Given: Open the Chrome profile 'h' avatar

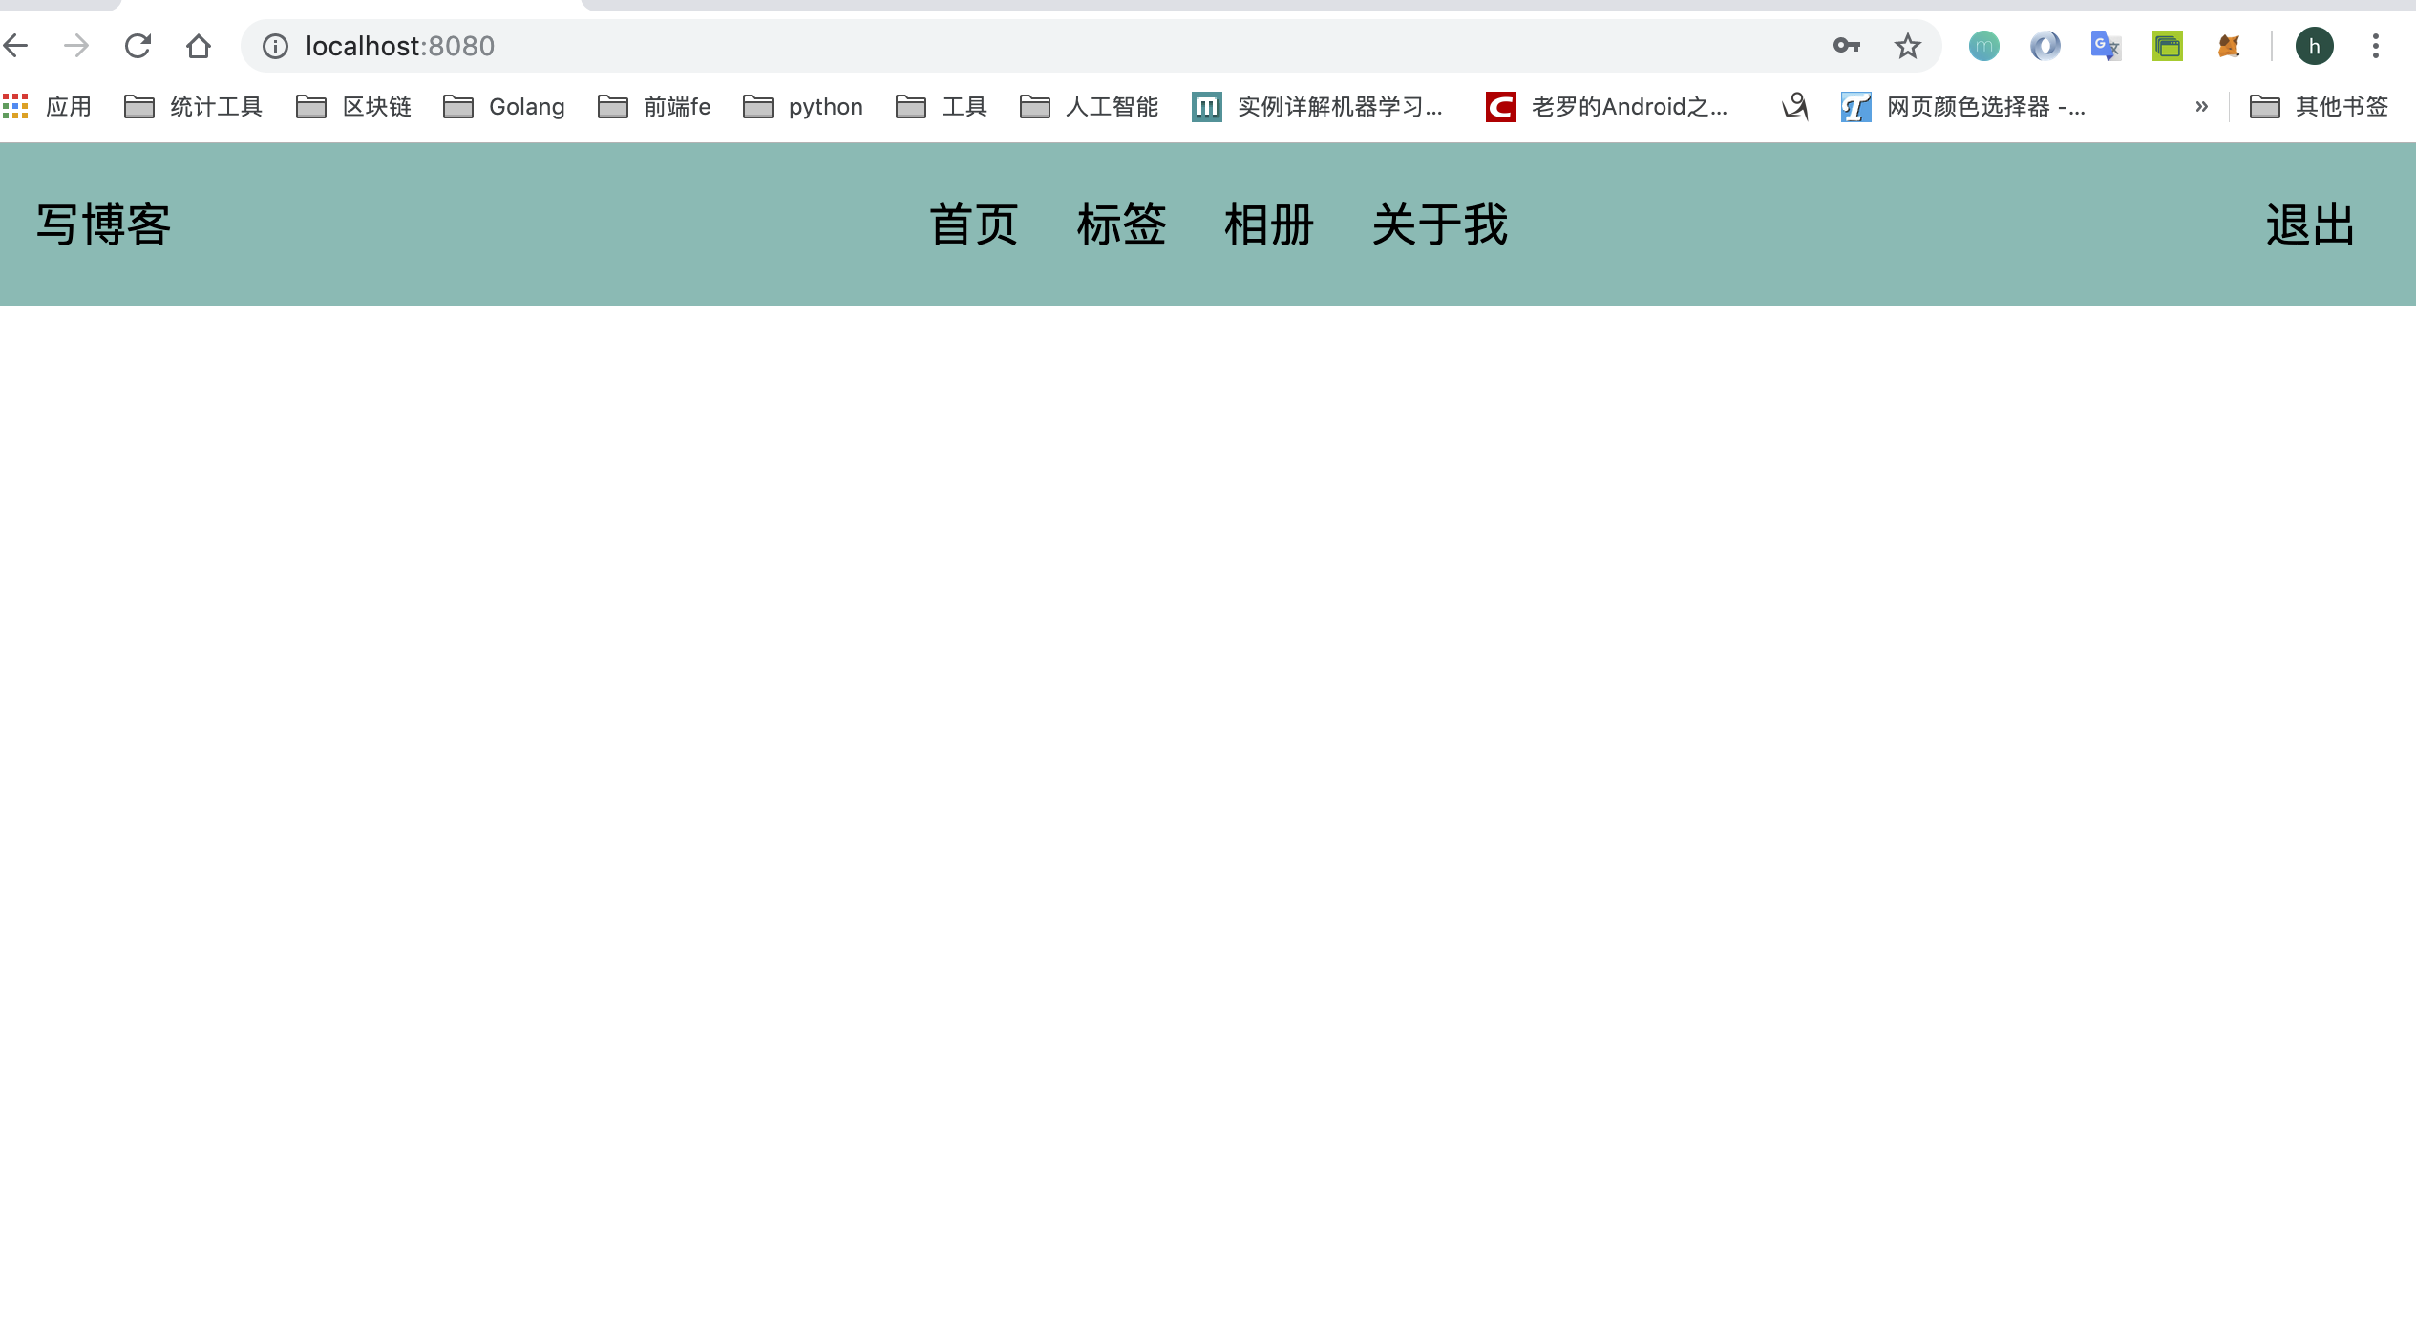Looking at the screenshot, I should click(x=2315, y=45).
